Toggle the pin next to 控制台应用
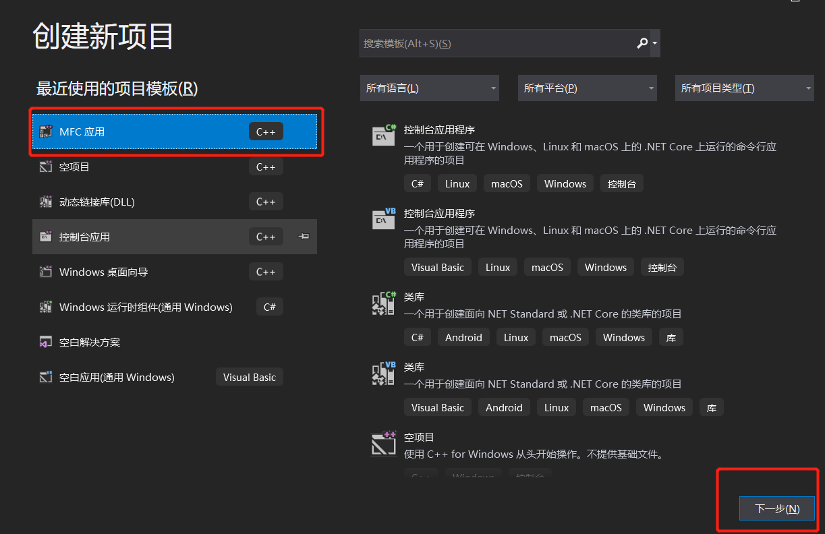 pos(304,237)
